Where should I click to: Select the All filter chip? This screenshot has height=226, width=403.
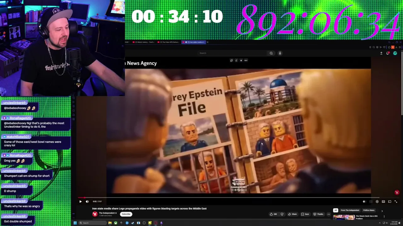tap(336, 210)
